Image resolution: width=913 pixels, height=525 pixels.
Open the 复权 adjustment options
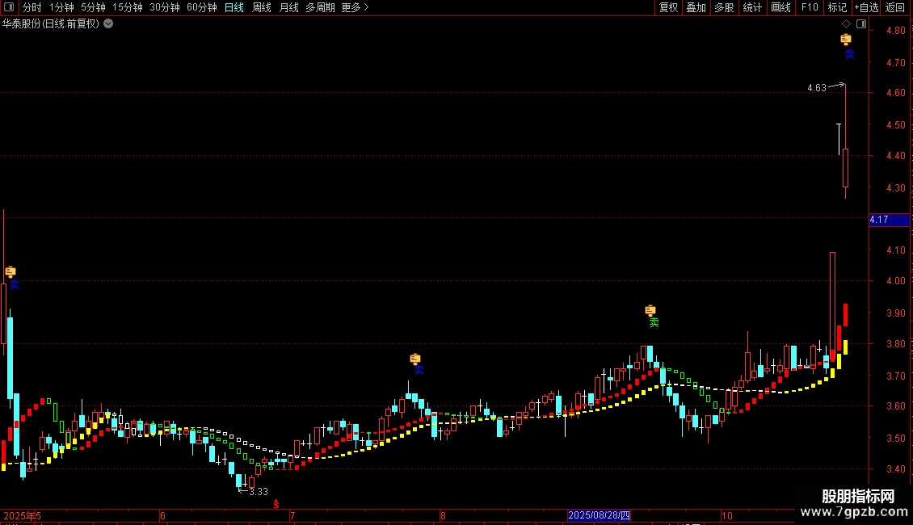(x=668, y=7)
